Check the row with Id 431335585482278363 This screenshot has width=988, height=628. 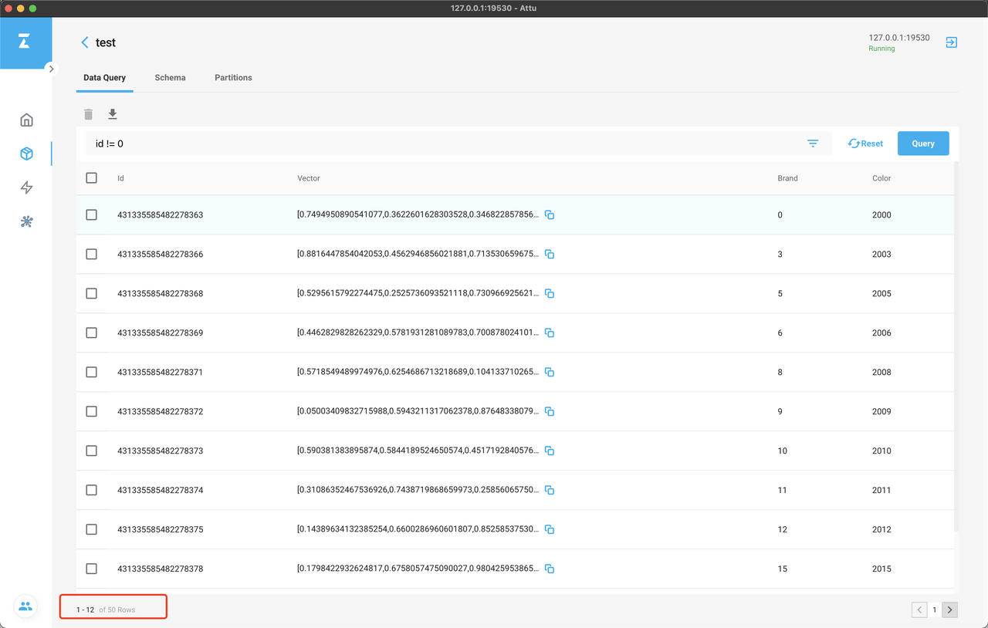pyautogui.click(x=91, y=214)
